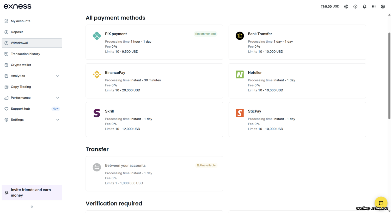Image resolution: width=391 pixels, height=213 pixels.
Task: Open the notifications bell icon
Action: point(364,6)
